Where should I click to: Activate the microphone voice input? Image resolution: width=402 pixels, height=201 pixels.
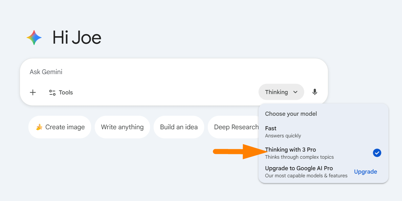(315, 92)
